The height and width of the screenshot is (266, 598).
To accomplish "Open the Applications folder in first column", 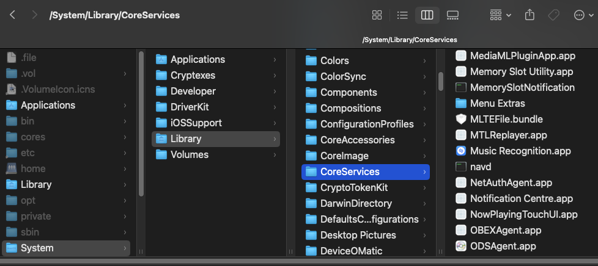I will click(x=48, y=105).
